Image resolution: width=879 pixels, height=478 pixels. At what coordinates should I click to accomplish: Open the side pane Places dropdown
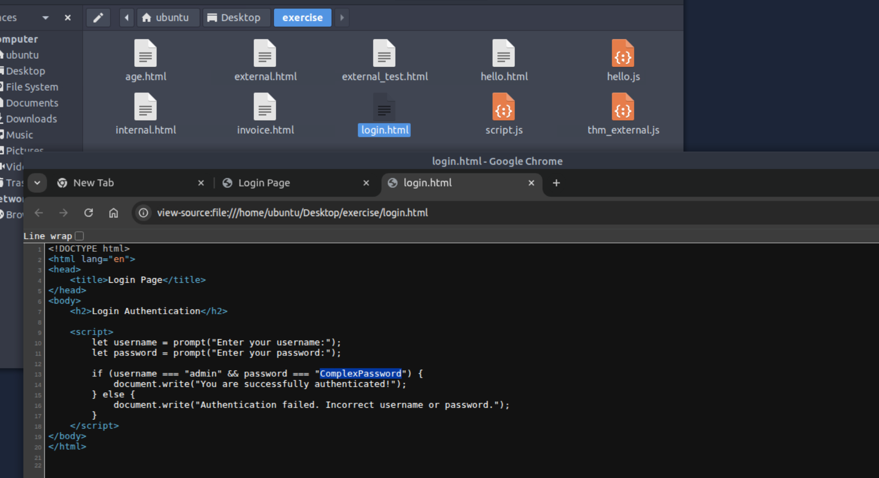tap(45, 18)
